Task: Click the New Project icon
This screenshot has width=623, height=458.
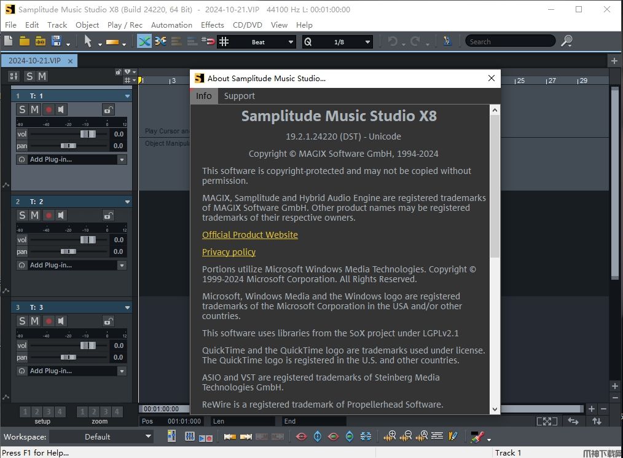Action: coord(9,41)
